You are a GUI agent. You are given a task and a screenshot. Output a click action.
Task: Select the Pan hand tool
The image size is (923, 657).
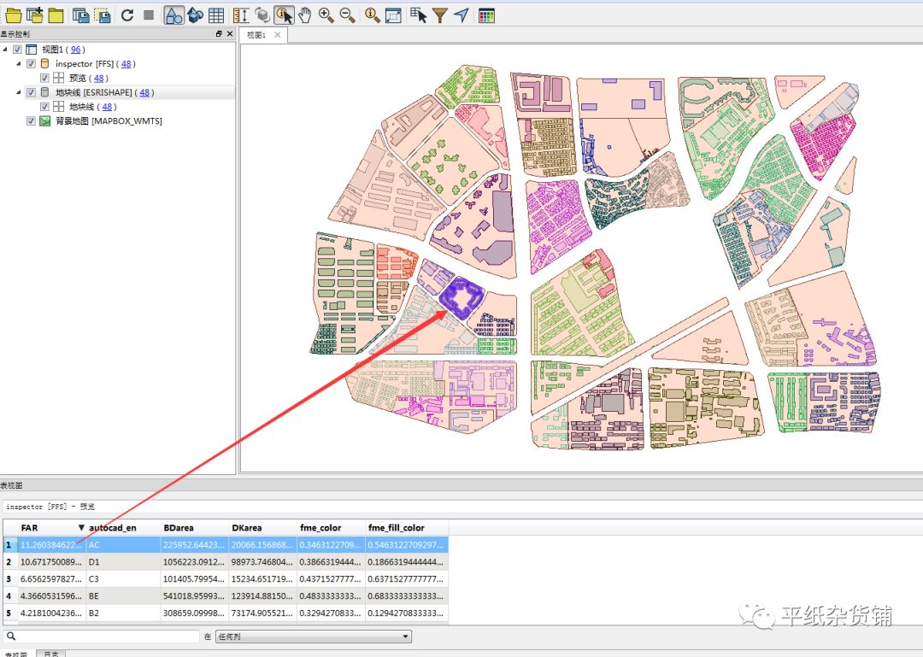(x=305, y=15)
